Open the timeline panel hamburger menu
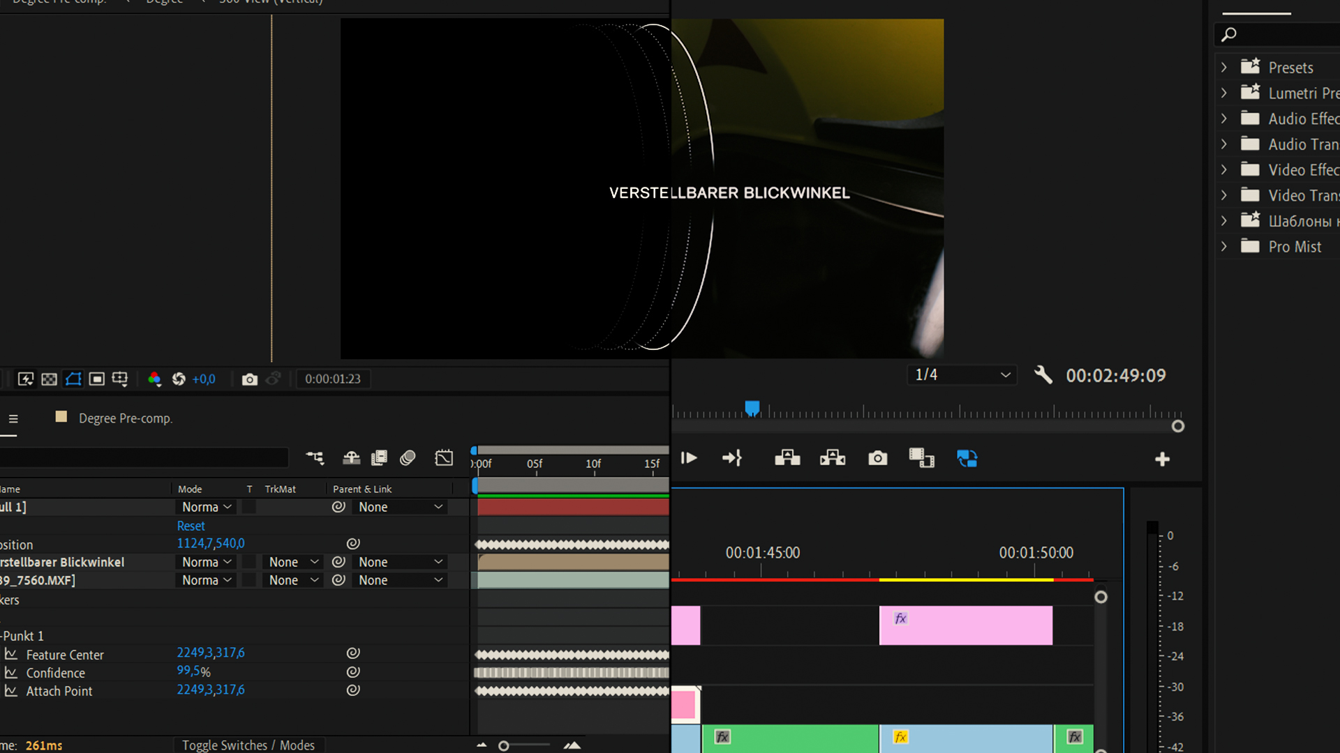 tap(13, 418)
